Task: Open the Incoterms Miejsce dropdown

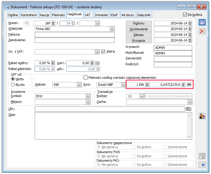Action: pyautogui.click(x=88, y=102)
